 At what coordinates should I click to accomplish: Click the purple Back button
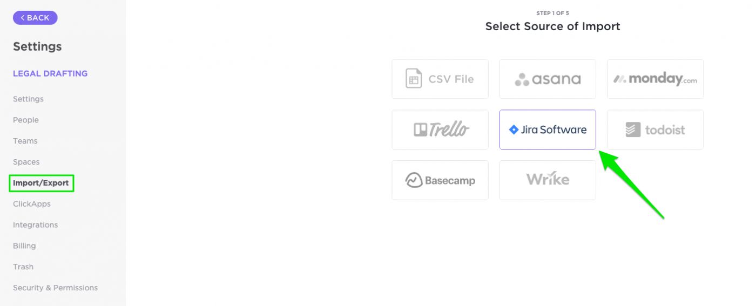point(35,18)
